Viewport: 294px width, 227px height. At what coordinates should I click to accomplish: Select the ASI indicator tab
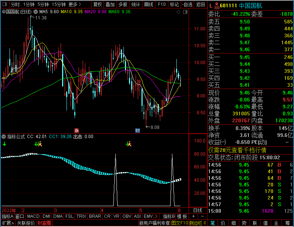click(137, 216)
